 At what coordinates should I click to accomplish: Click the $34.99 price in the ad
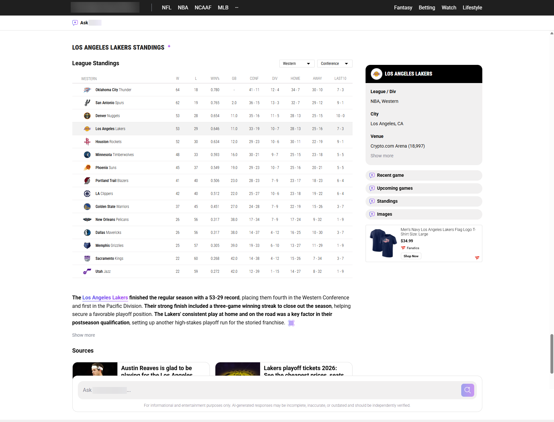pos(407,241)
